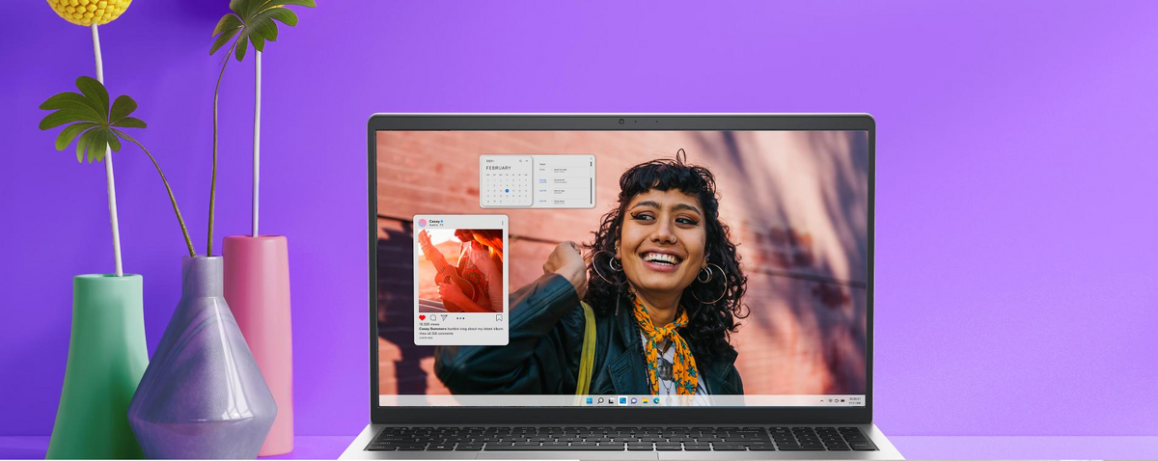Screen dimensions: 1158x461
Task: Open File Explorer from the taskbar
Action: (645, 400)
